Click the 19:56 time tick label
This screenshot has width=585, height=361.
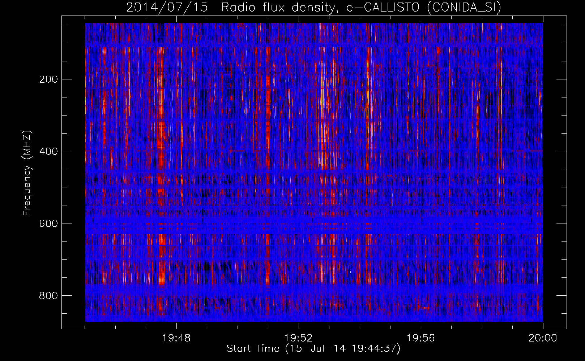(x=421, y=338)
